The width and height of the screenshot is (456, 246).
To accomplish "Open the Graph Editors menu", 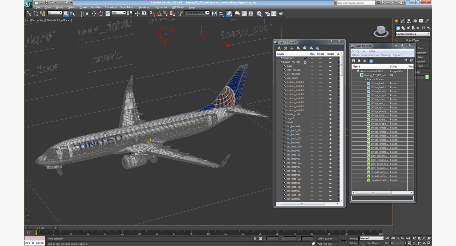I will [x=127, y=7].
